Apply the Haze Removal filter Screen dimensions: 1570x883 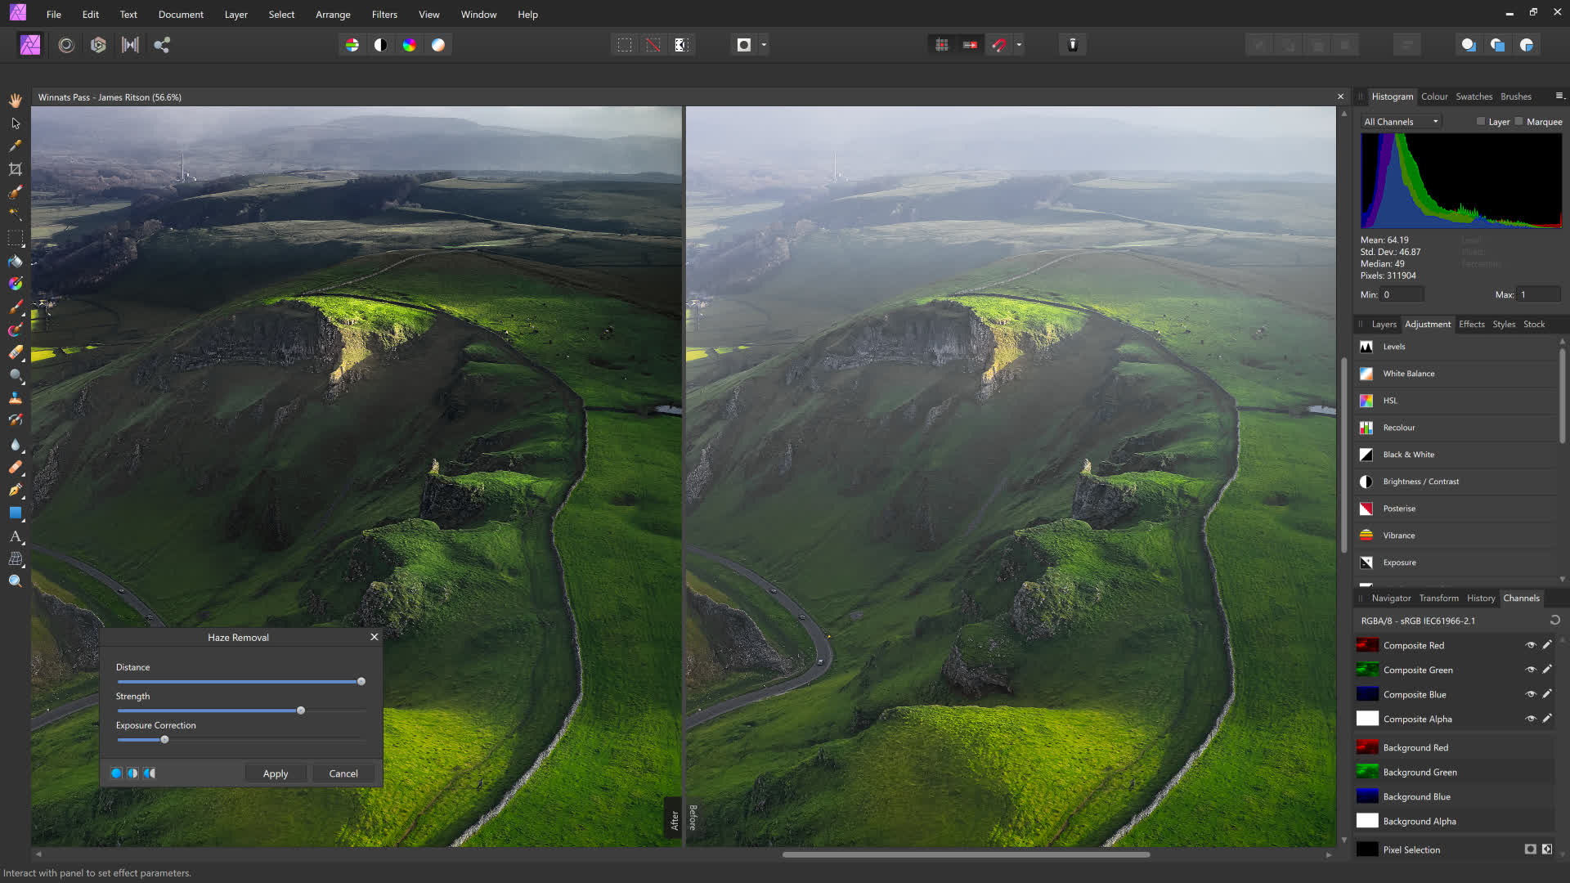point(276,773)
